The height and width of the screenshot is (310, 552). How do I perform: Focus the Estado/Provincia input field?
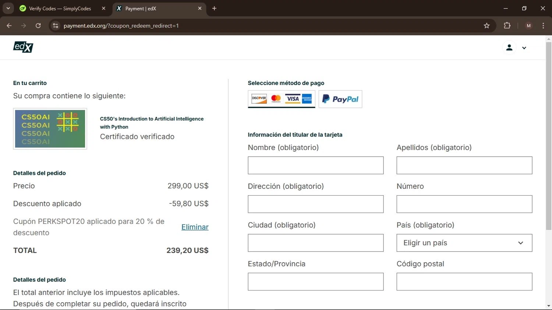[316, 282]
